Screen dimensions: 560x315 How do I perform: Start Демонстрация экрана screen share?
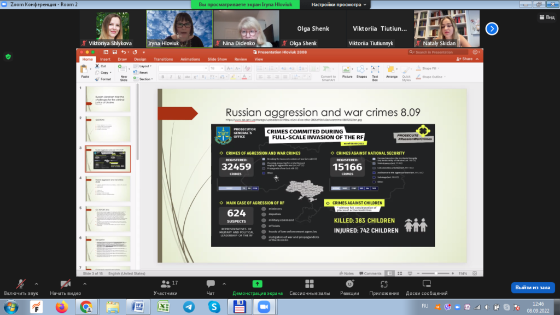click(x=258, y=288)
